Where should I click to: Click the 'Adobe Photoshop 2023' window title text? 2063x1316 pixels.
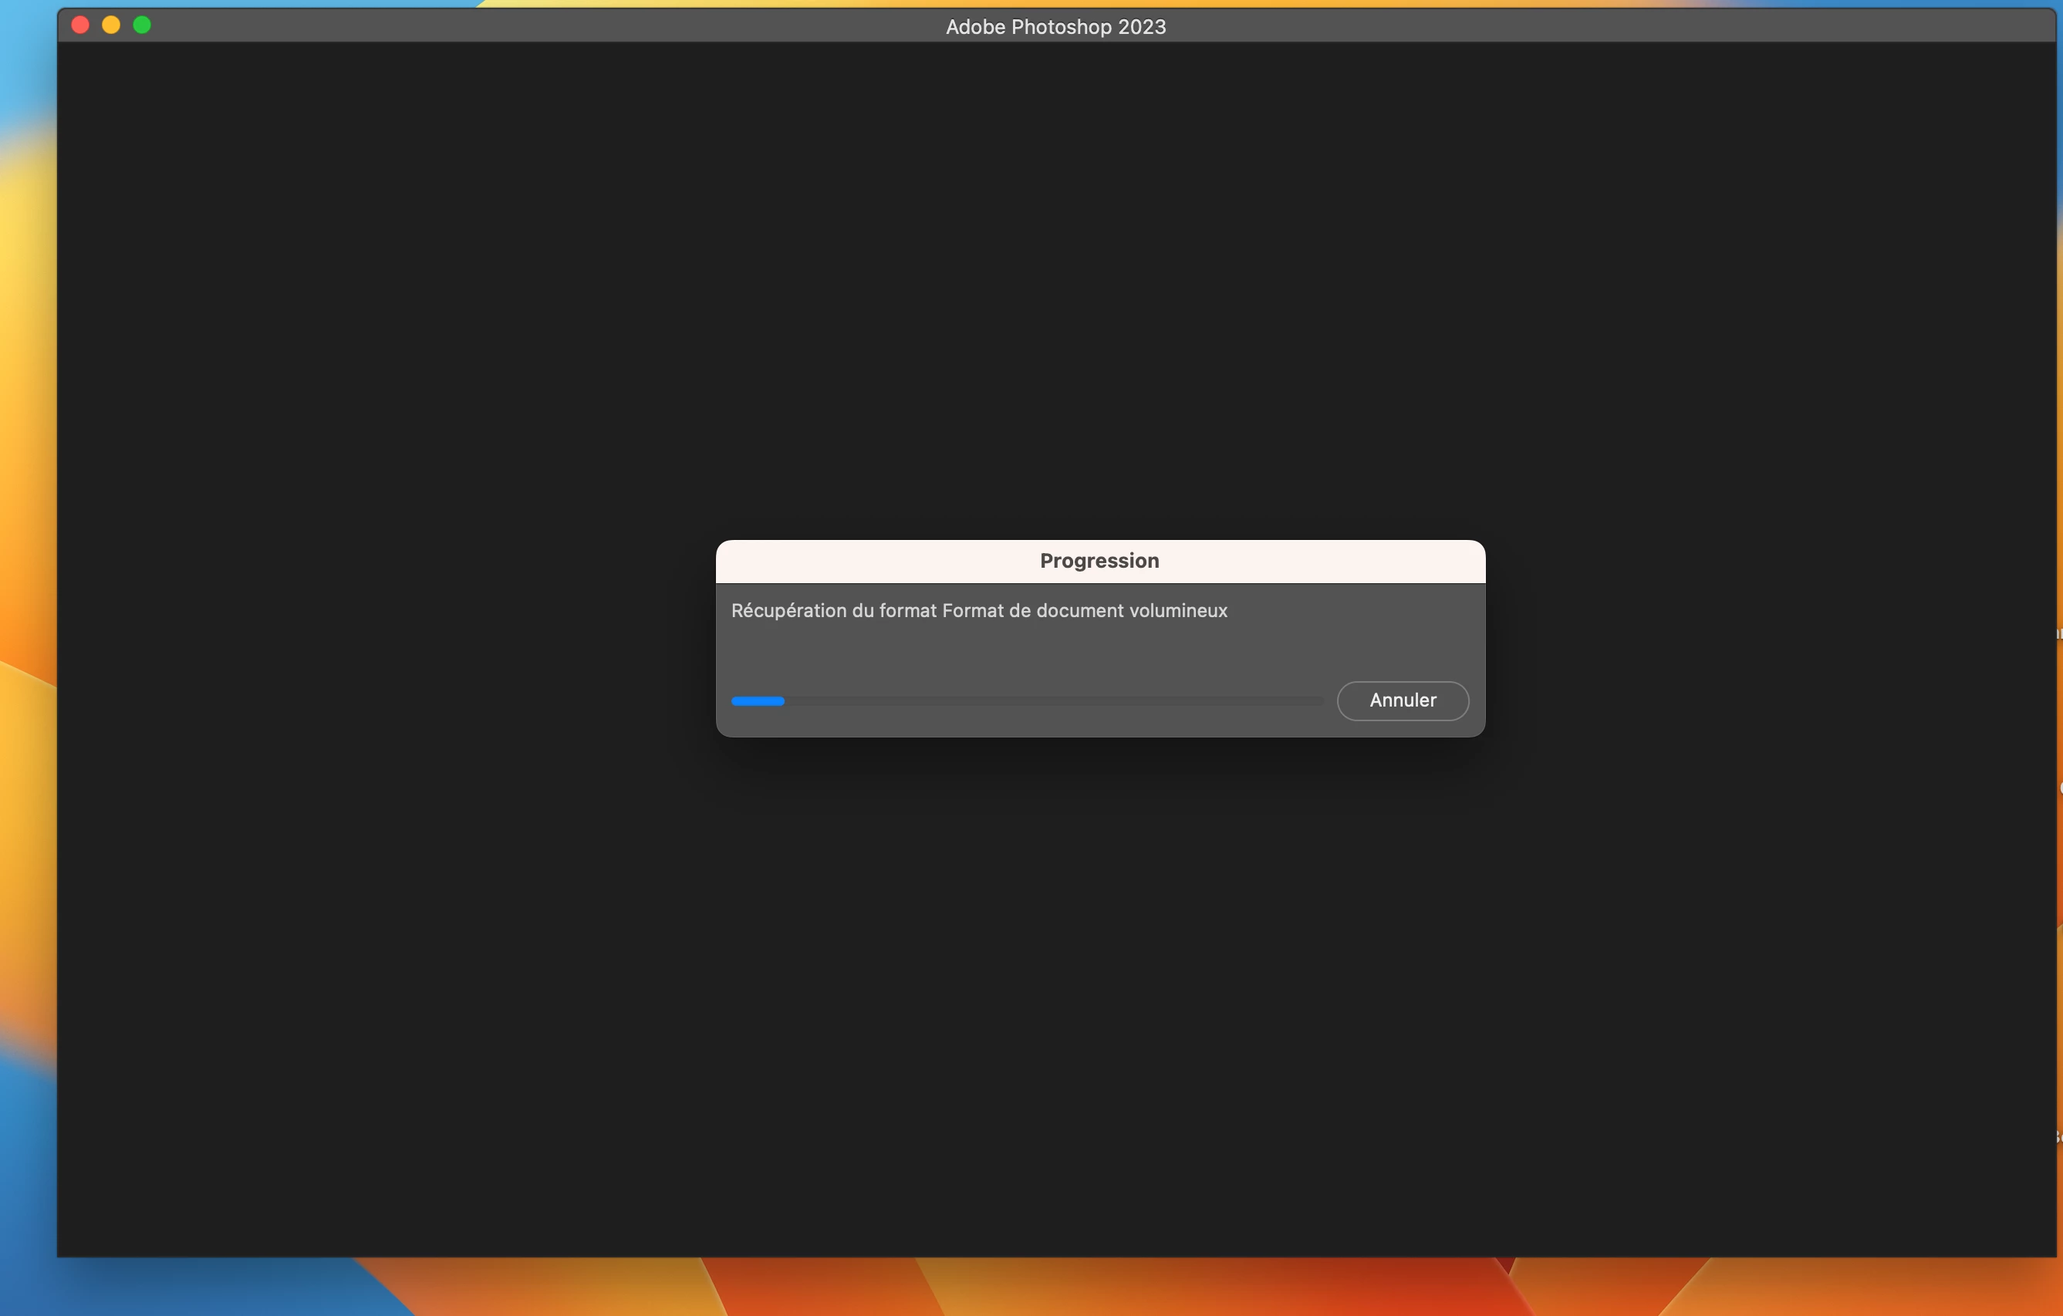click(x=1055, y=26)
